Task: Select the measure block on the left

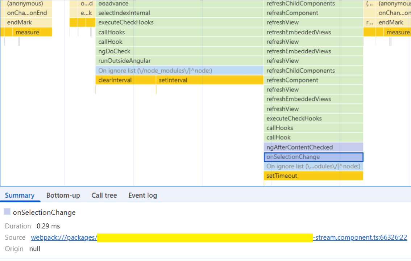Action: [x=27, y=32]
